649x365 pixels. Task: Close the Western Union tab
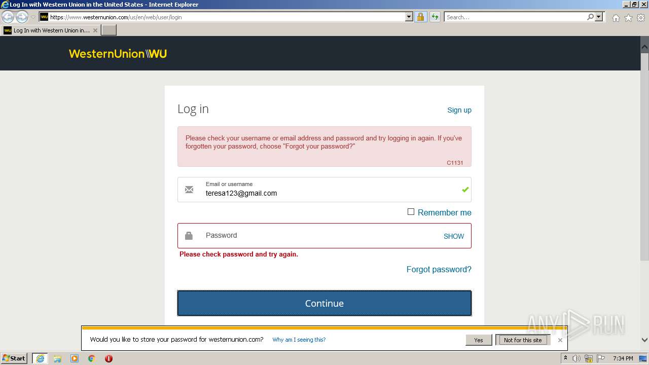coord(95,30)
